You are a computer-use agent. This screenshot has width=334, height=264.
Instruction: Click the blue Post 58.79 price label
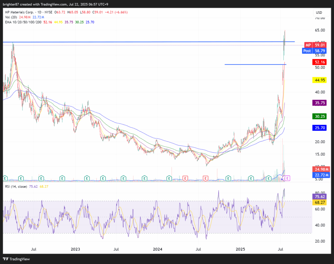coord(314,51)
